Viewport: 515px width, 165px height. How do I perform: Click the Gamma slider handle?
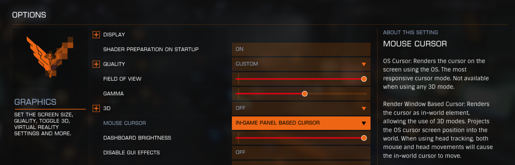[x=305, y=94]
